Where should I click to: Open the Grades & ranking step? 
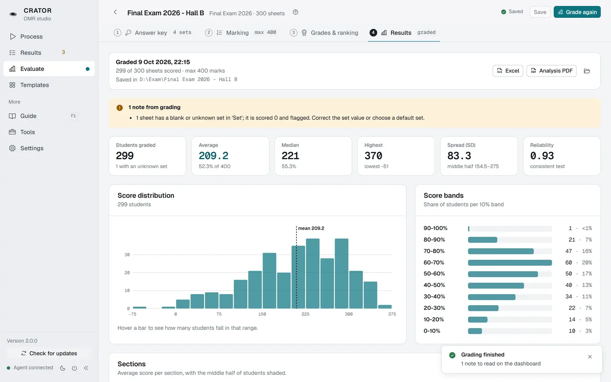[324, 33]
